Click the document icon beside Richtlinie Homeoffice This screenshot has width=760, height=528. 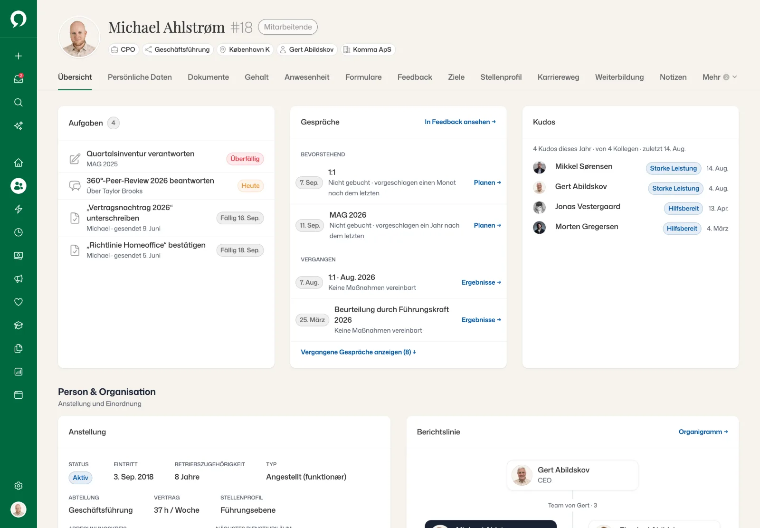(x=75, y=250)
